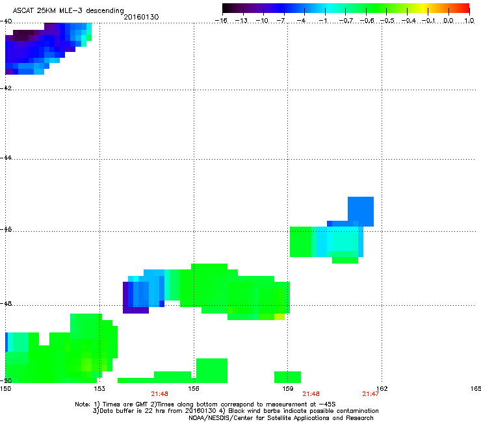Click the -0.7 tick label on the color bar
This screenshot has width=481, height=422.
(x=346, y=21)
